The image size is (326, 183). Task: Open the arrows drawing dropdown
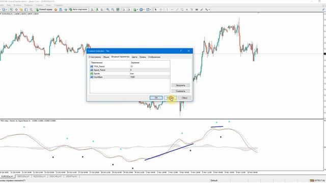coord(207,10)
